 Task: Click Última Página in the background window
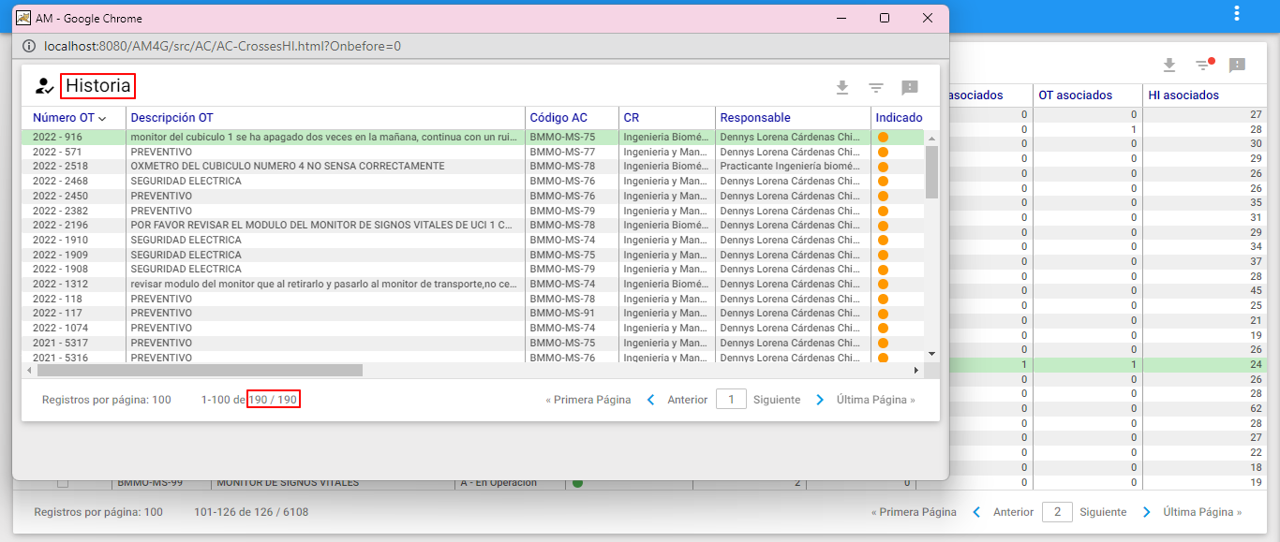(x=1202, y=512)
